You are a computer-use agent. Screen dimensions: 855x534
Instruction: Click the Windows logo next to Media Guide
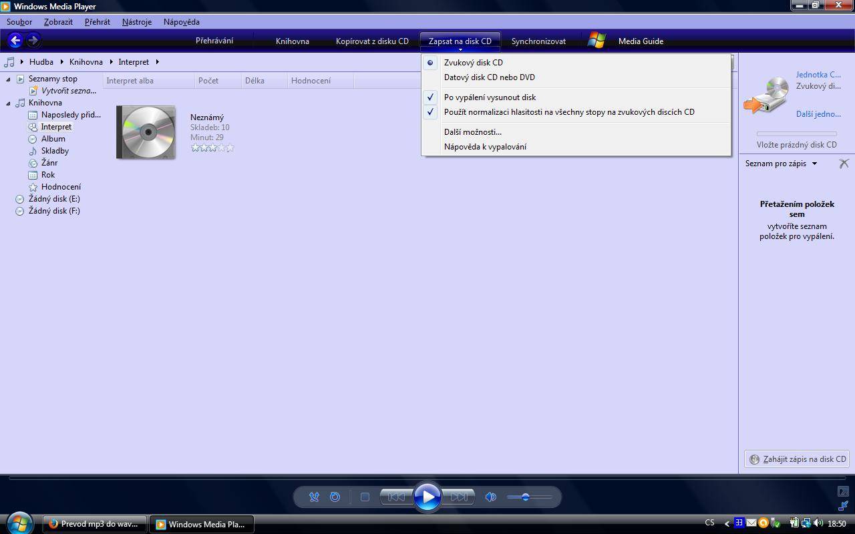[596, 41]
